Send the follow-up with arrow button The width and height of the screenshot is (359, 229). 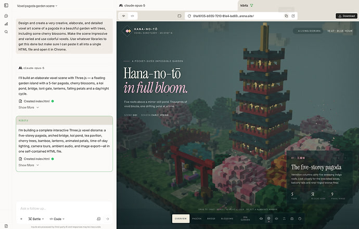click(107, 219)
